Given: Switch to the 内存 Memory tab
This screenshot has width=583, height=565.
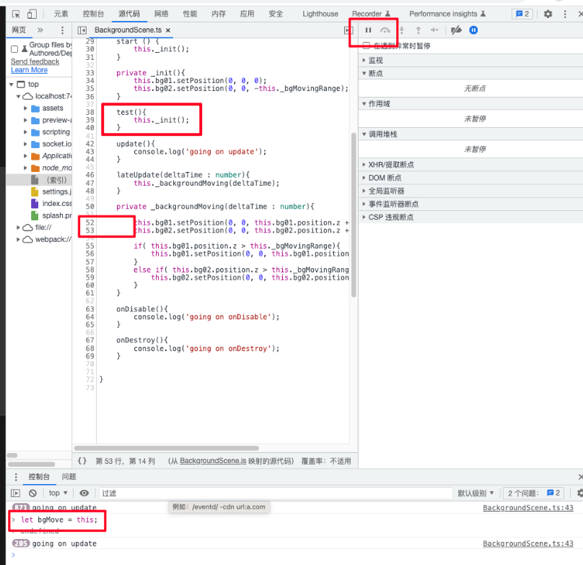Looking at the screenshot, I should click(x=219, y=14).
